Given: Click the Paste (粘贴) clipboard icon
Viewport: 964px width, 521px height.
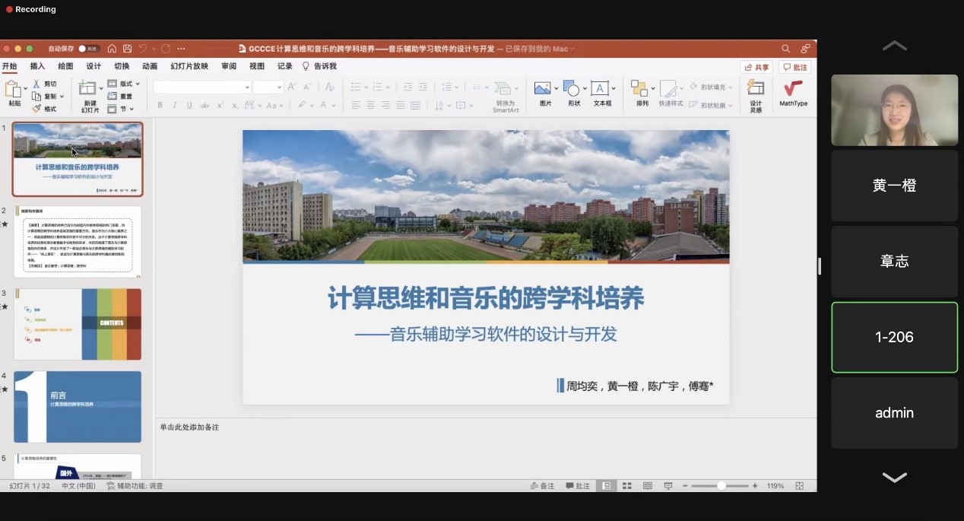Looking at the screenshot, I should (14, 91).
